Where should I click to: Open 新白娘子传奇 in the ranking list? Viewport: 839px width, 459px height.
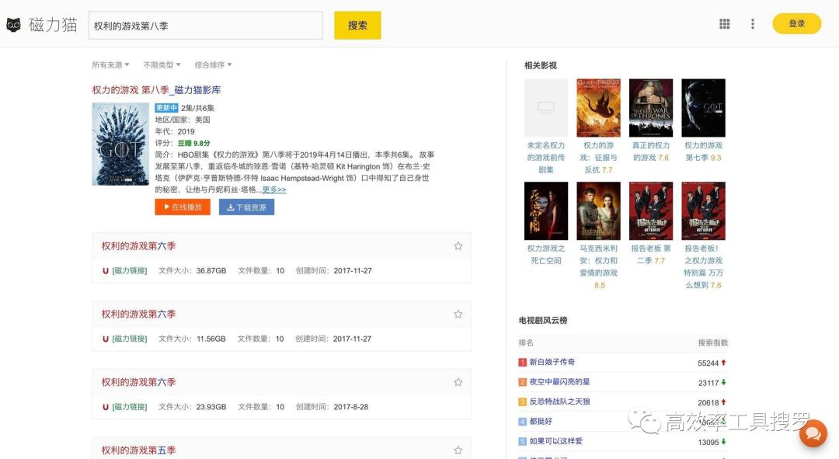552,362
